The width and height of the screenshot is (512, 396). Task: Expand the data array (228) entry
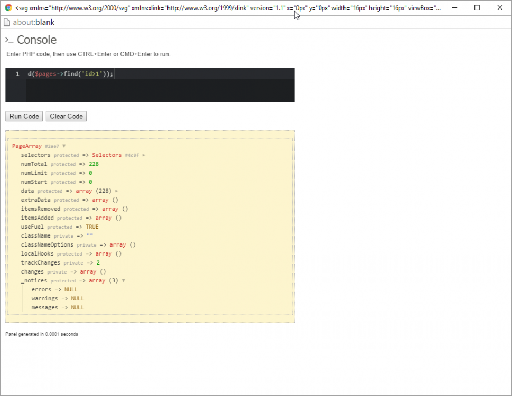click(116, 191)
